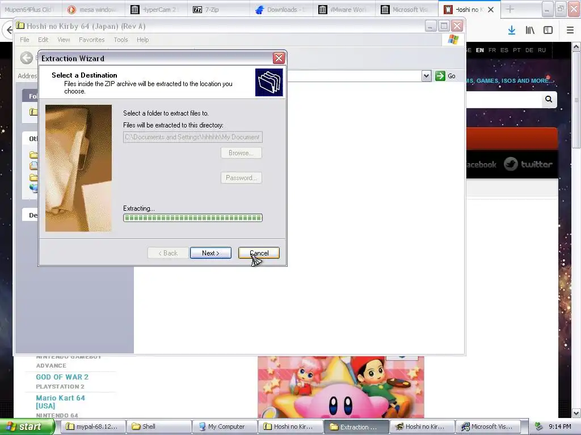Click the extraction directory path field
This screenshot has height=435, width=581.
tap(193, 137)
